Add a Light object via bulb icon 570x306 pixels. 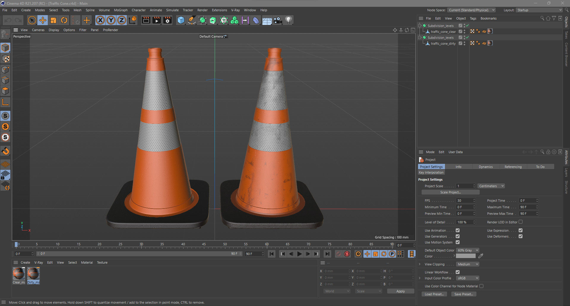tap(288, 20)
